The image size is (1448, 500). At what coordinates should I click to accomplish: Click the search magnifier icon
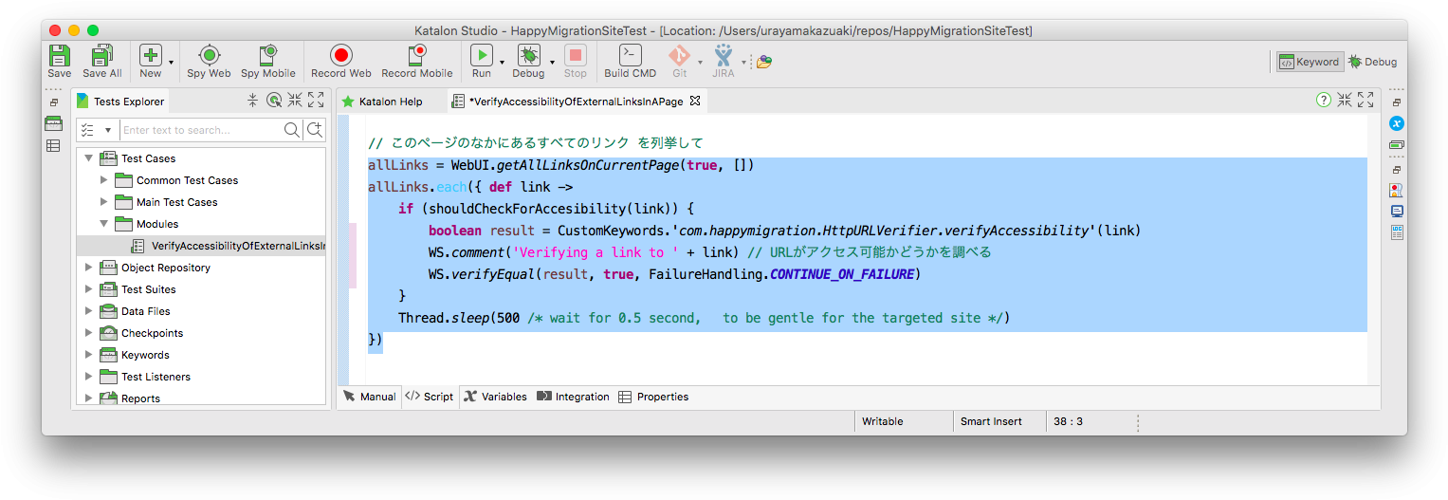(292, 130)
